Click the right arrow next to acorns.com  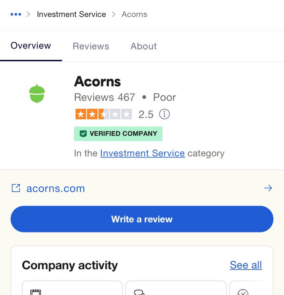point(268,188)
